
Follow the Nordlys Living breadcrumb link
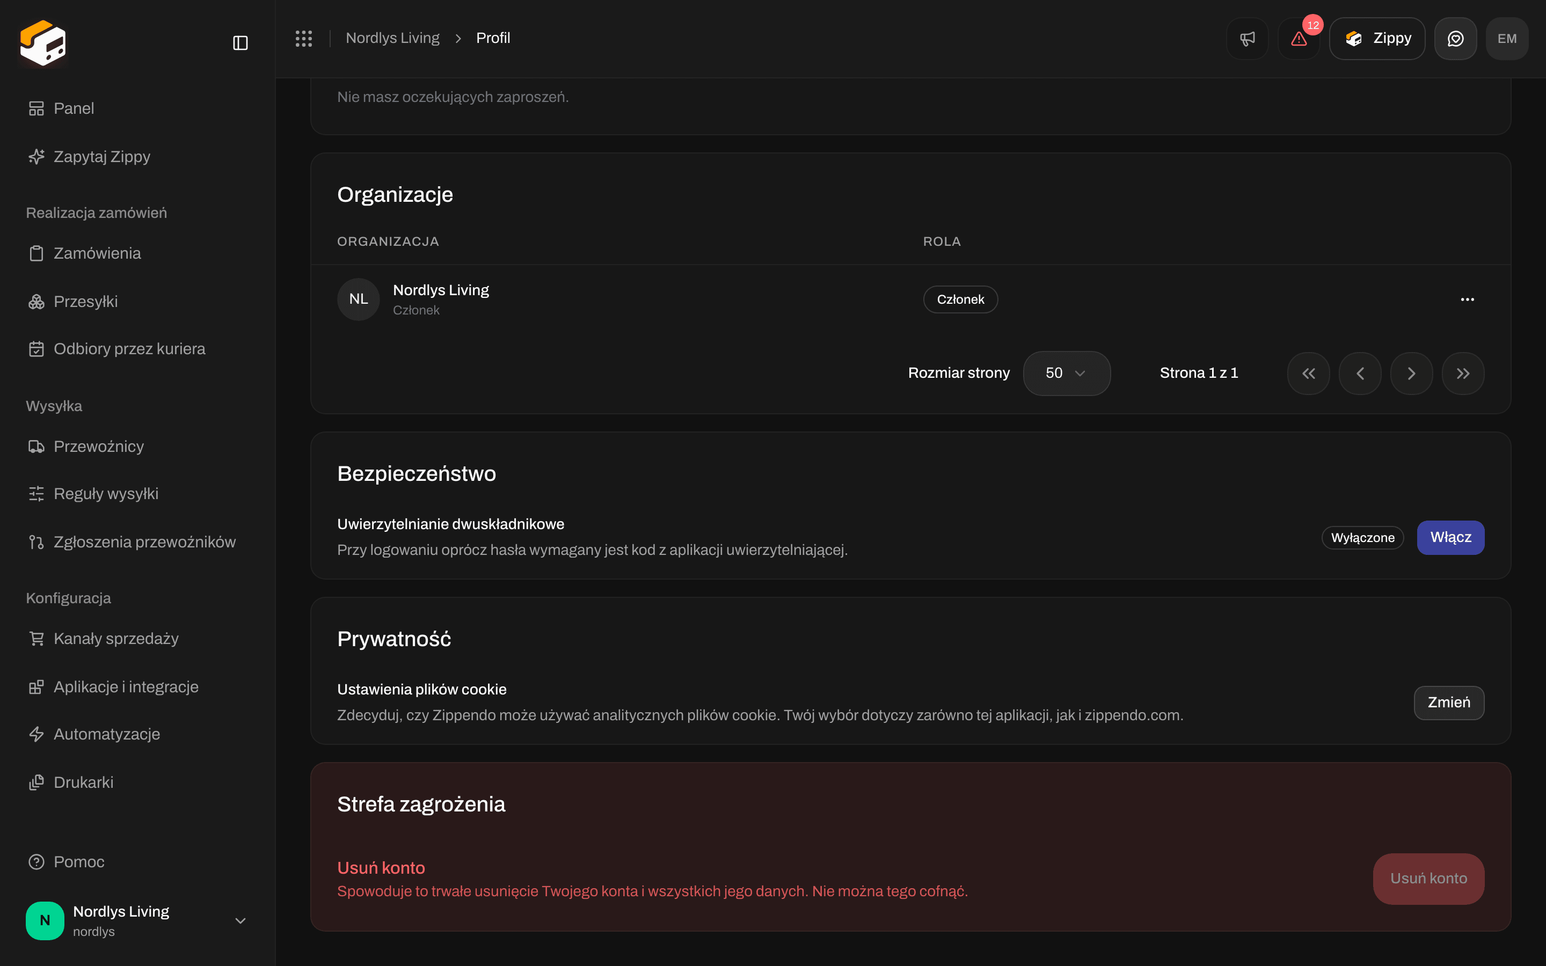[x=392, y=38]
